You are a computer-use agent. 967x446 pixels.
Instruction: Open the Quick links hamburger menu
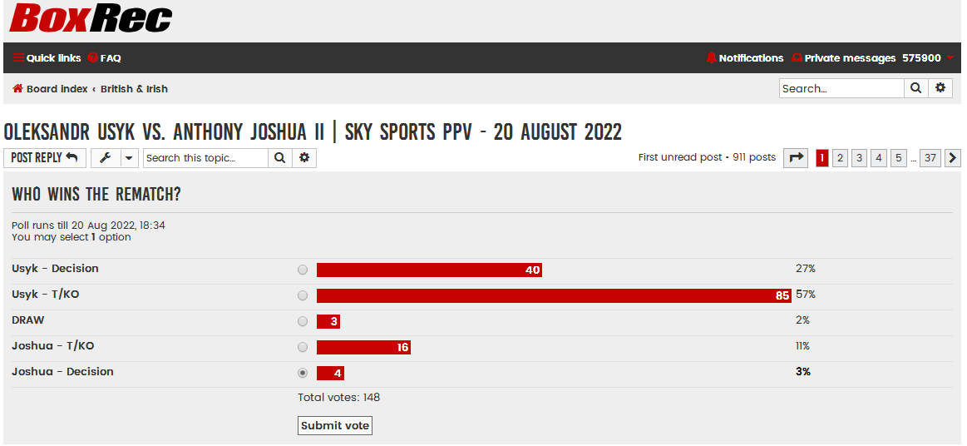click(x=47, y=58)
